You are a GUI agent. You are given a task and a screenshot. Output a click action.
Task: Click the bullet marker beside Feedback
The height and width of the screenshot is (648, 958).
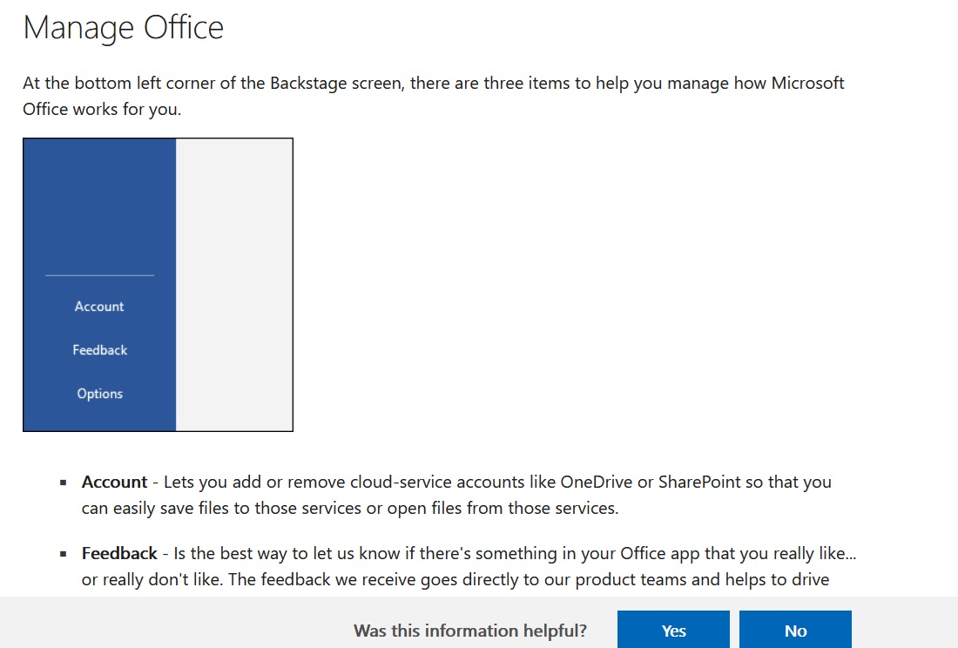(64, 554)
